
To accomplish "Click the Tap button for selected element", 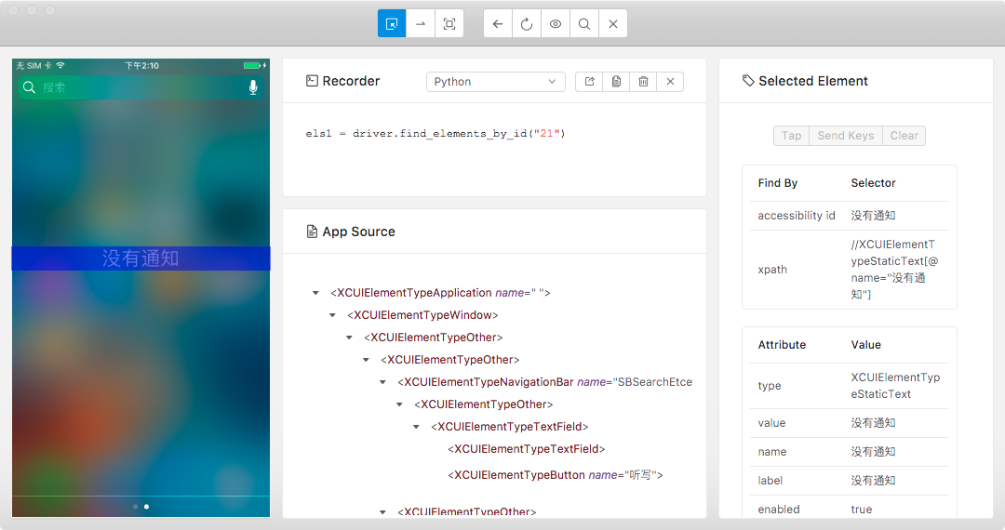I will click(792, 136).
